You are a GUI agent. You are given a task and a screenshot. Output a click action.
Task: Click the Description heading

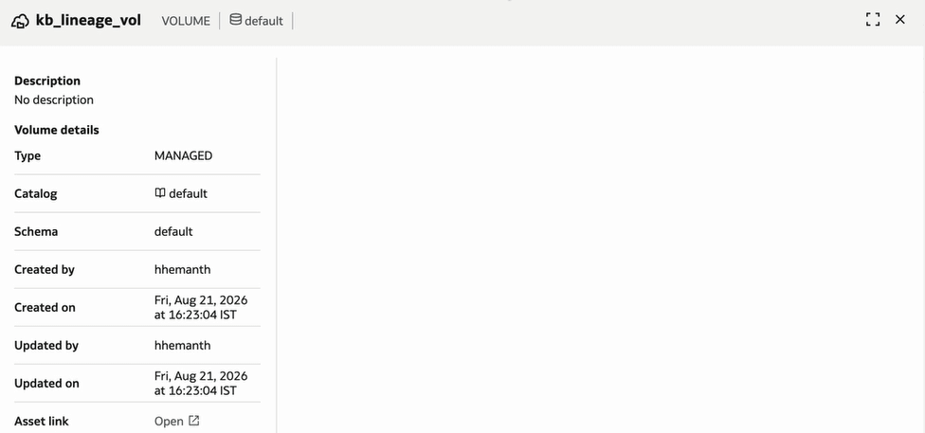pyautogui.click(x=47, y=81)
